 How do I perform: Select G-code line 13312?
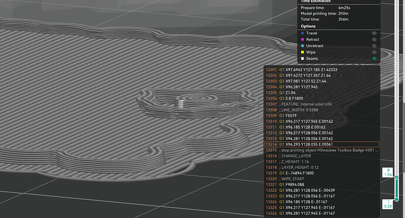[322, 133]
